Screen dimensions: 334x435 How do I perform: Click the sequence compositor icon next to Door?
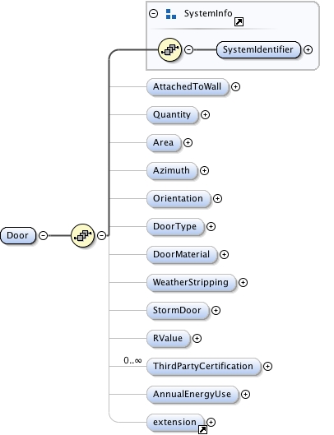point(83,235)
